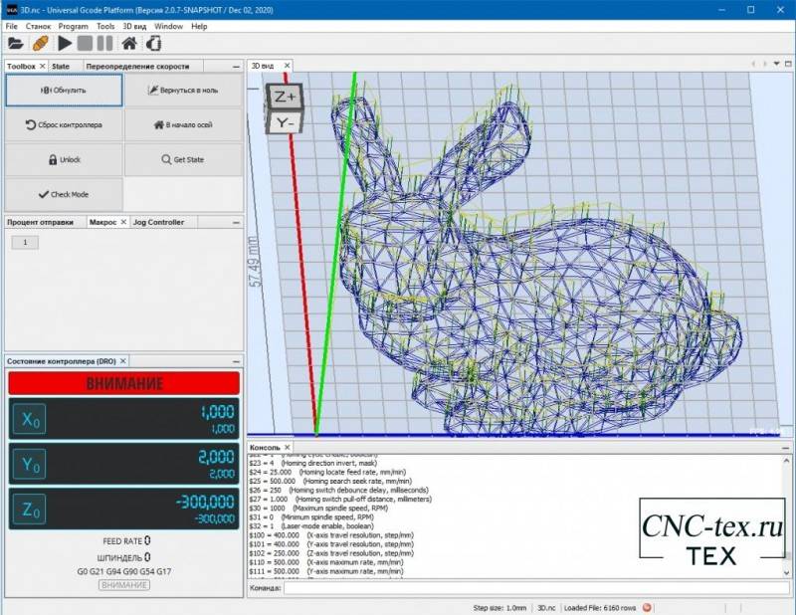Open the Help menu

pos(199,26)
